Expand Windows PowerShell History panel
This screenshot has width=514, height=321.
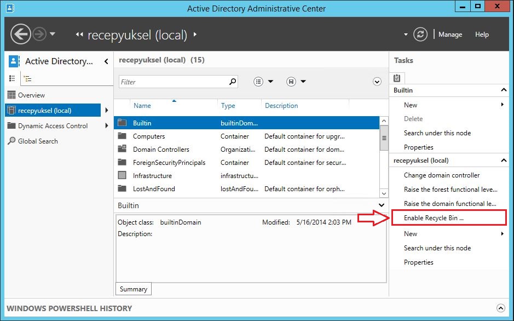tap(500, 308)
